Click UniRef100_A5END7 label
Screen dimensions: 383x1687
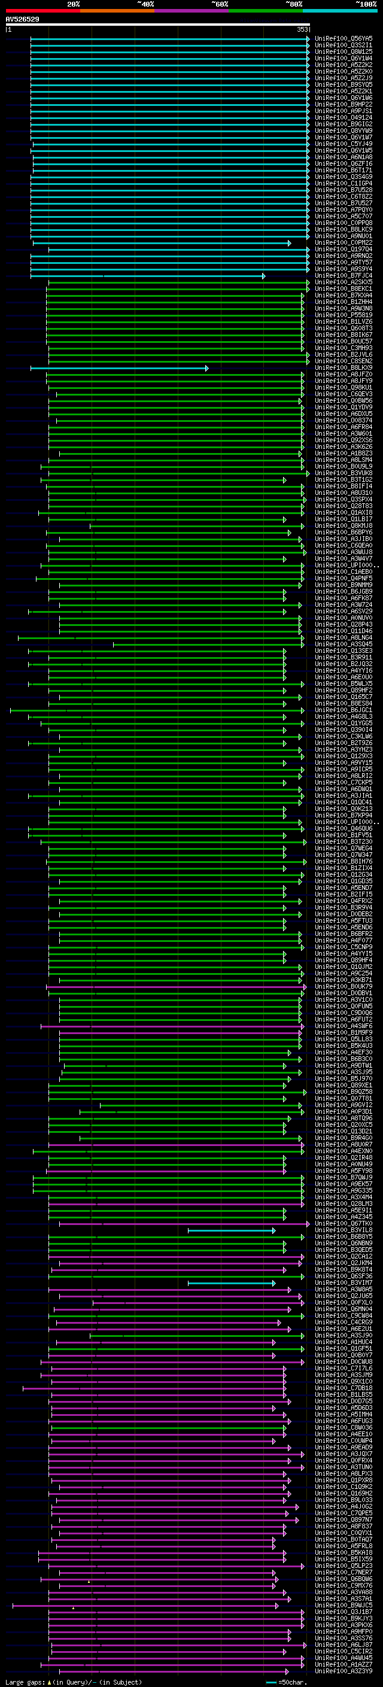click(344, 888)
